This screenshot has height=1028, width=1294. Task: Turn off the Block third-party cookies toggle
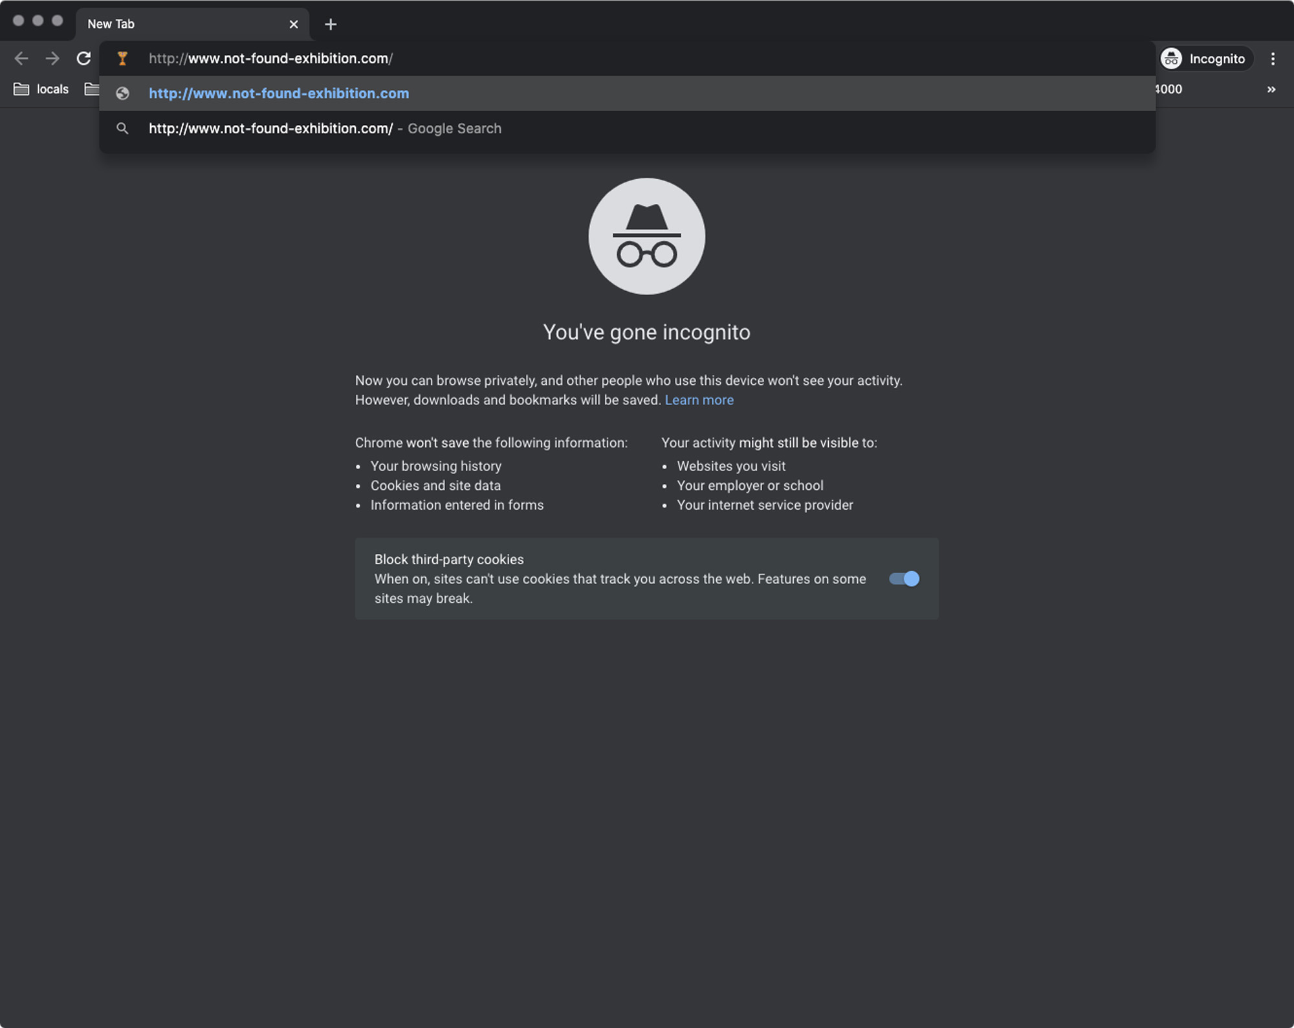click(904, 578)
